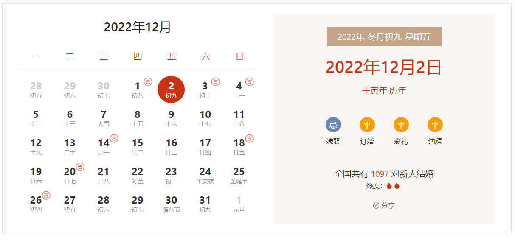Select December 25 圣诞节
This screenshot has width=515, height=240.
click(x=239, y=176)
